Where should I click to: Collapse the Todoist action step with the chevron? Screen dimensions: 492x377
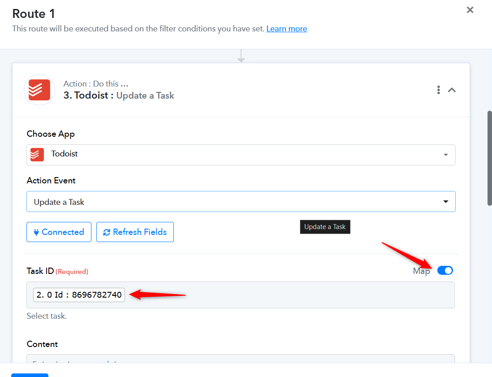click(x=452, y=90)
